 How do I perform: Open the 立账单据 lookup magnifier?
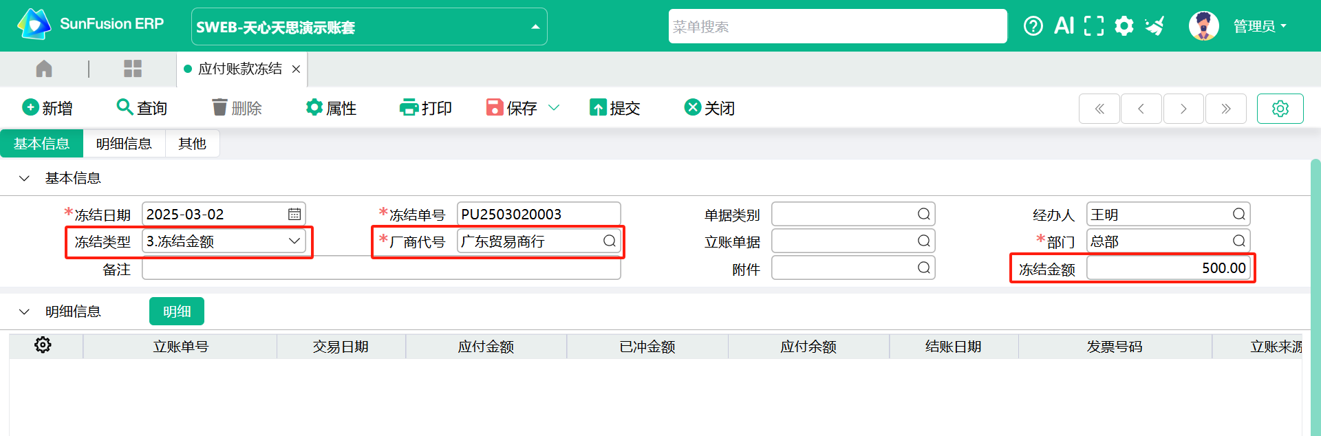click(x=924, y=241)
